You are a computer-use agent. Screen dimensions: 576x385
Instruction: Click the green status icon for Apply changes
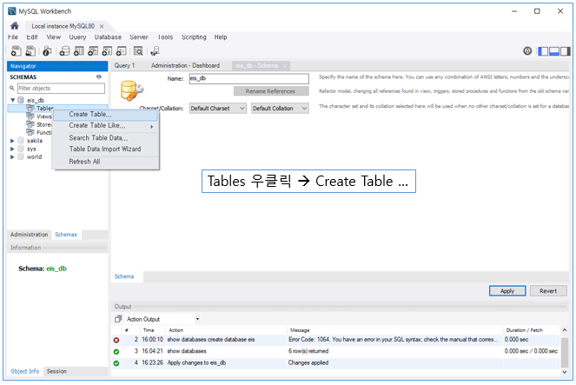[x=116, y=363]
